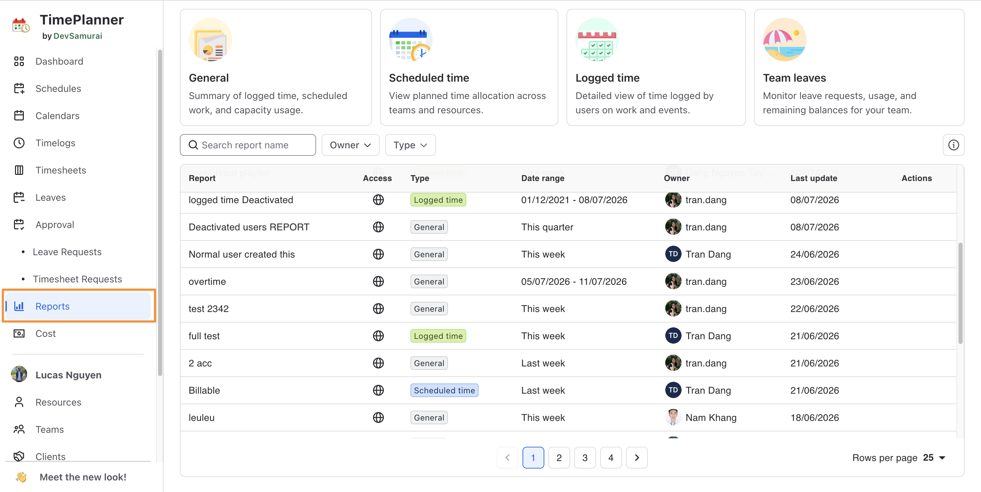Click the Report column header
The width and height of the screenshot is (981, 492).
pos(202,178)
